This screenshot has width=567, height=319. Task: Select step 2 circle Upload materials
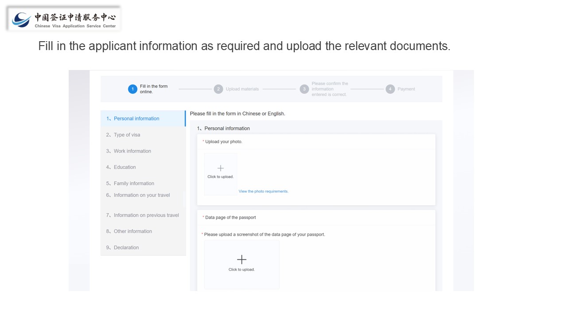[218, 89]
